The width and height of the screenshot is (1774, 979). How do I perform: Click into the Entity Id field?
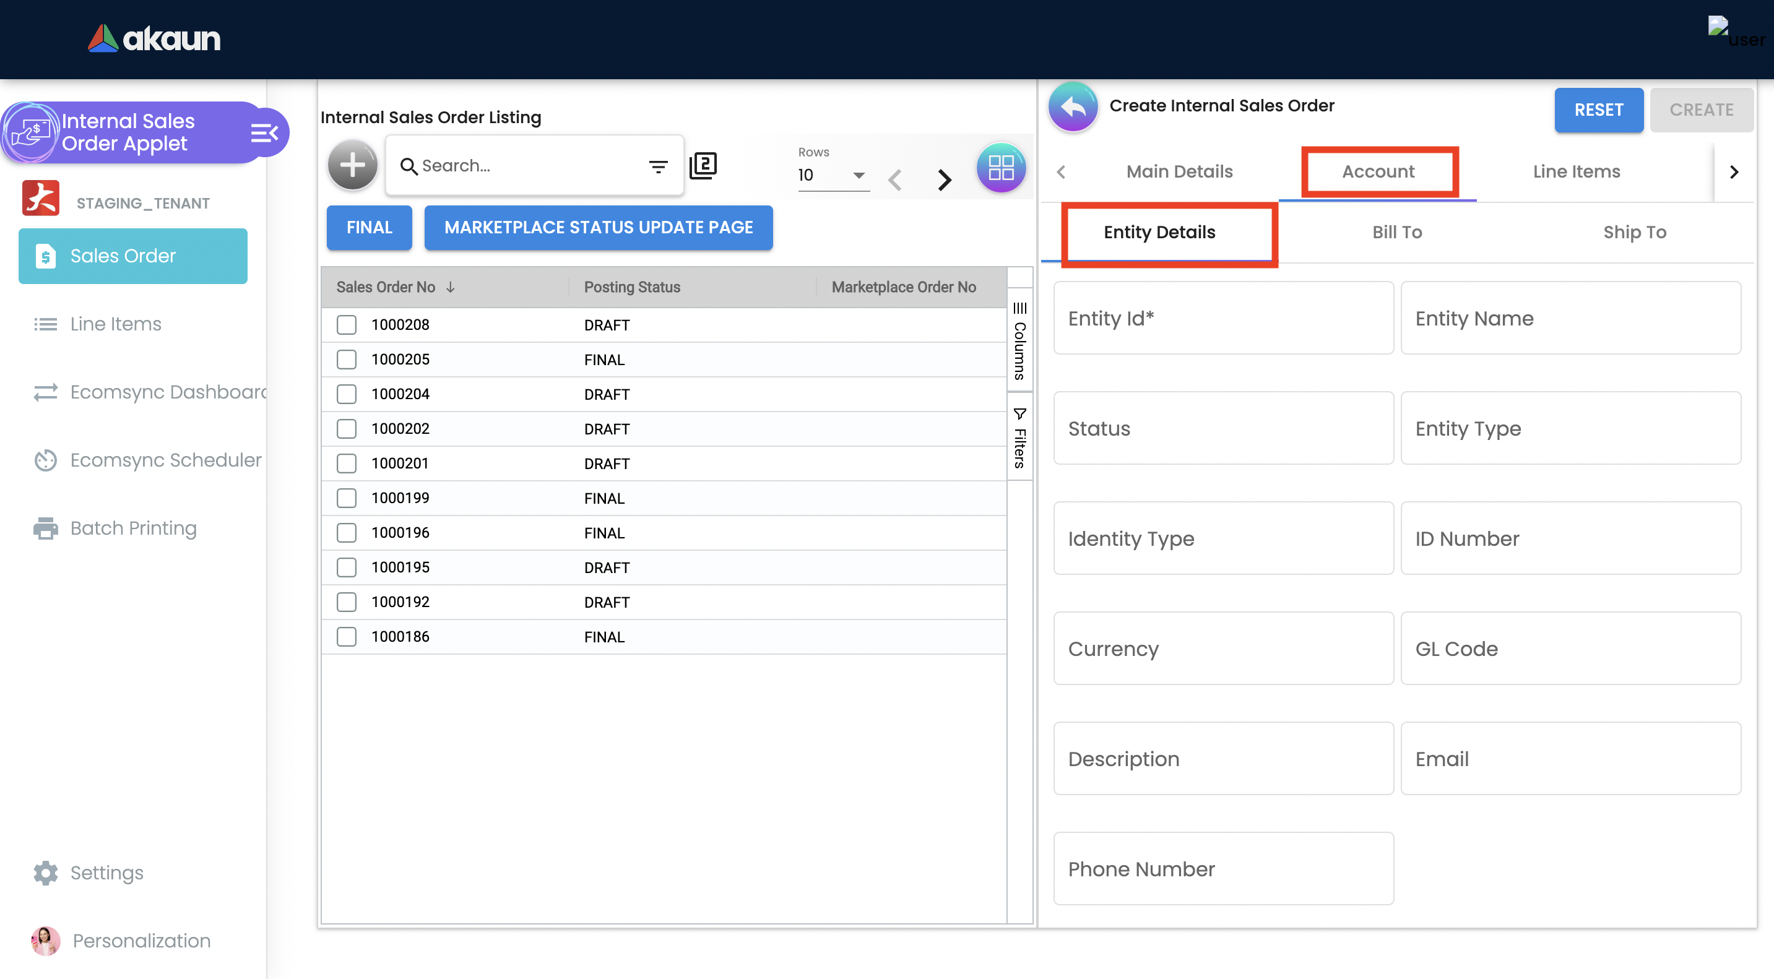(1222, 318)
